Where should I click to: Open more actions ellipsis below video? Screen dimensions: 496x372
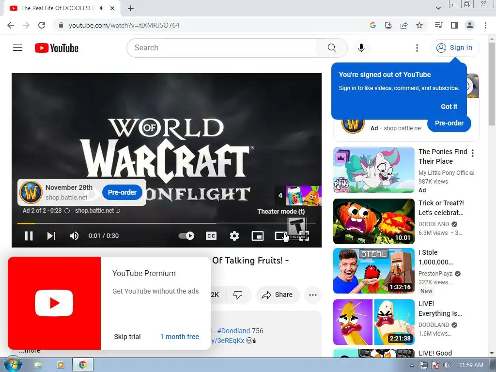[x=313, y=295]
